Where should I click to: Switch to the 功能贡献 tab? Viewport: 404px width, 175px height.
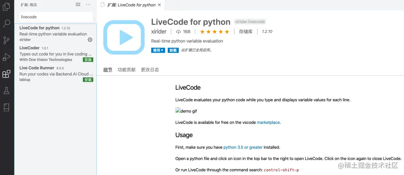[x=127, y=70]
